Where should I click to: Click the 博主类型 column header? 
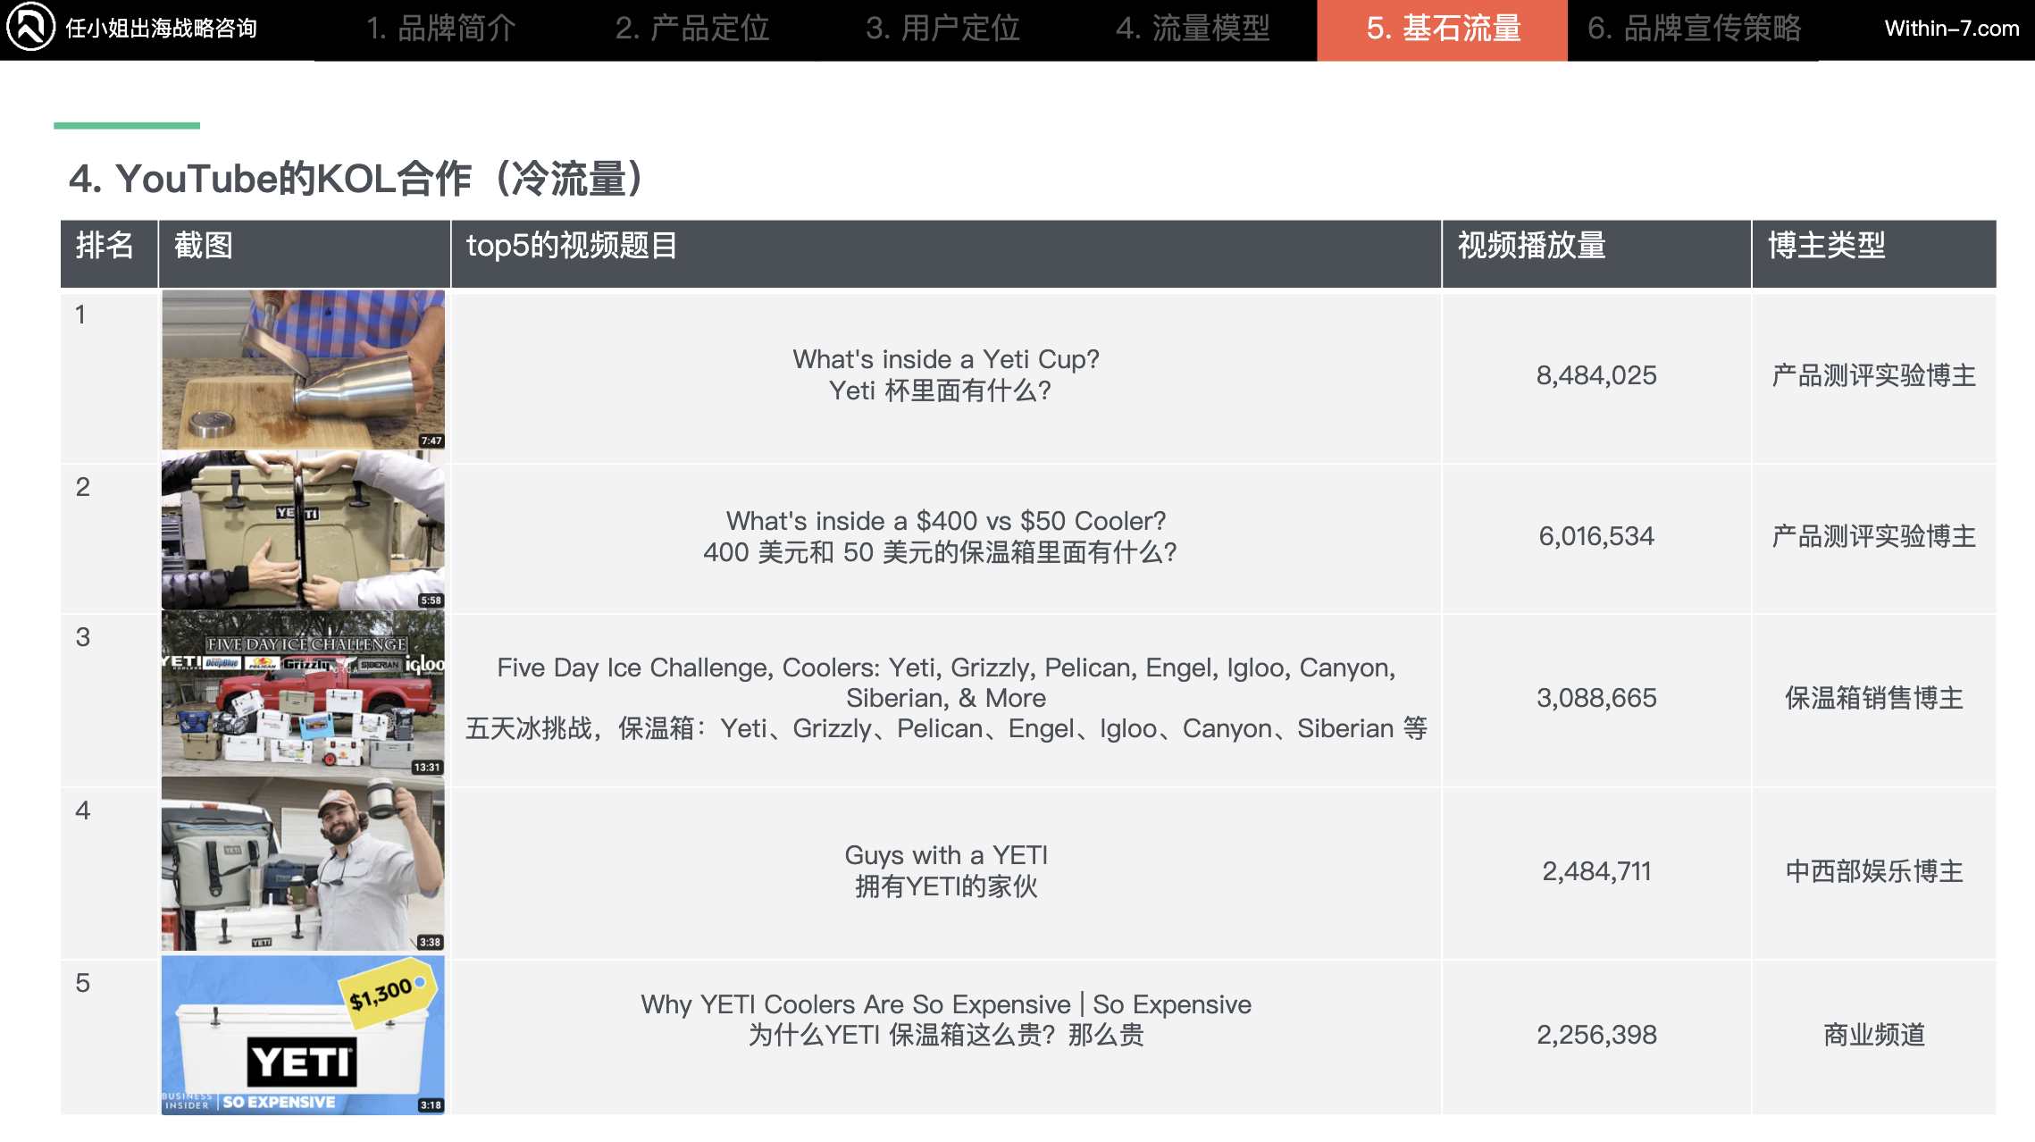coord(1827,246)
